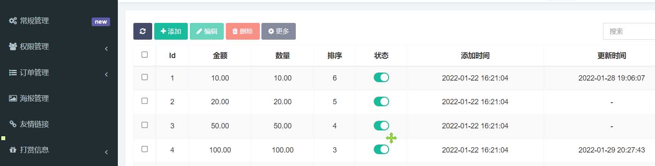Viewport: 655px width, 166px height.
Task: Expand the 订单管理 submenu chevron
Action: tap(106, 74)
